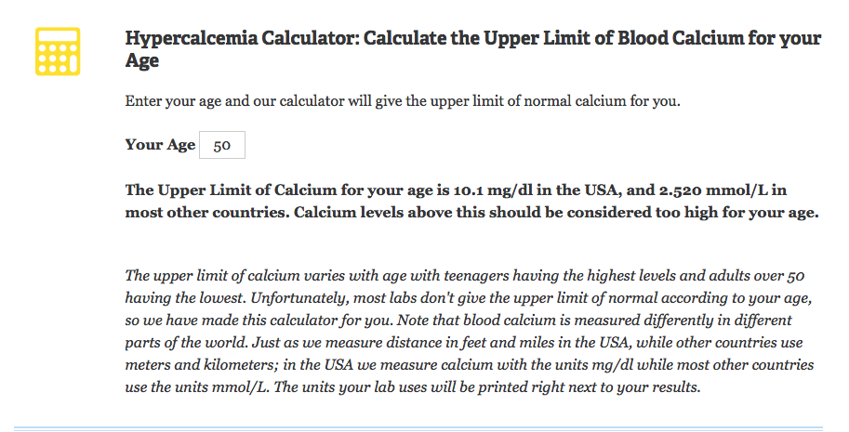Click the 'Enter your age' instruction sentence
849x432 pixels.
pos(403,100)
